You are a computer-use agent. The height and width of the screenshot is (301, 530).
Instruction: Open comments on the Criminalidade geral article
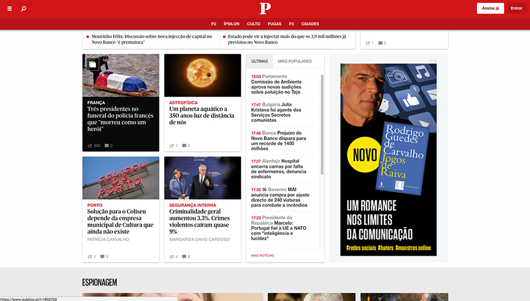point(185,256)
